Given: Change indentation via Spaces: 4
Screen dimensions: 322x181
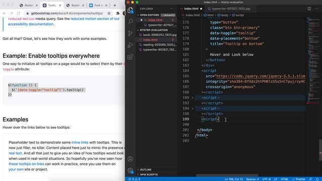Looking at the screenshot, I should [x=253, y=179].
